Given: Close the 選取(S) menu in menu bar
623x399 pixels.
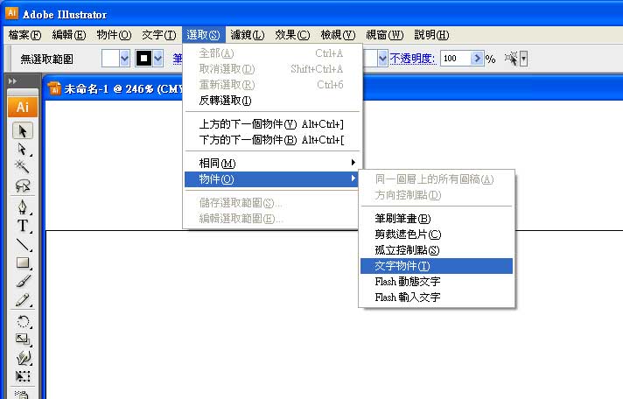Looking at the screenshot, I should 203,35.
